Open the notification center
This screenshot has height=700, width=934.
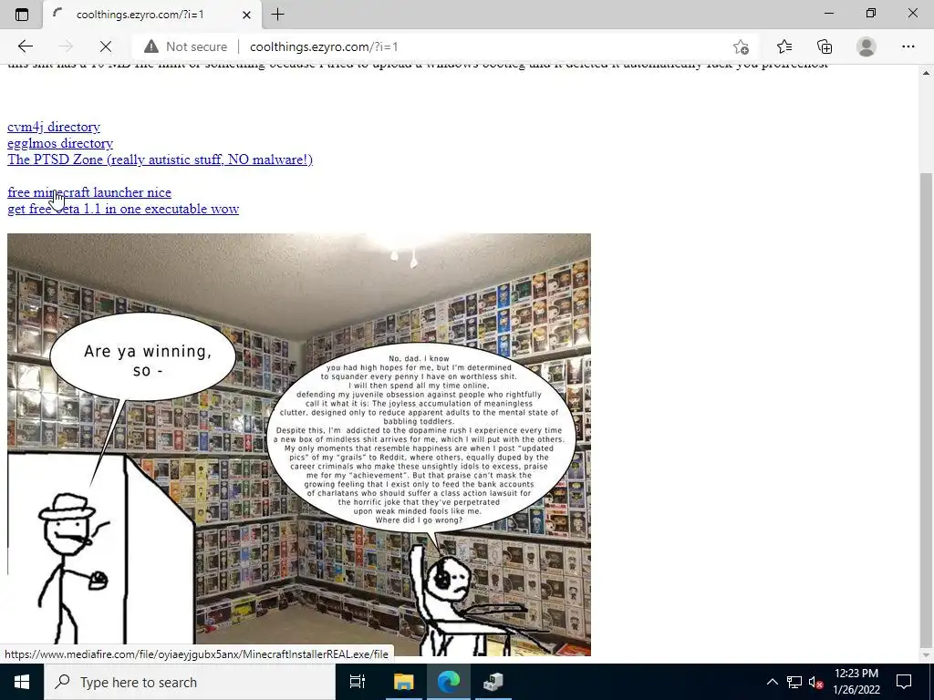pos(904,682)
